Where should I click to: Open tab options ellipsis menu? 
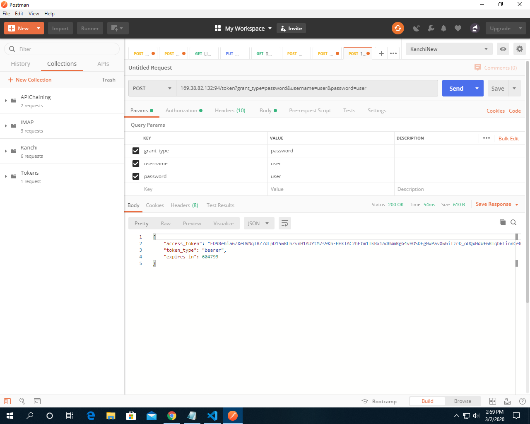393,53
